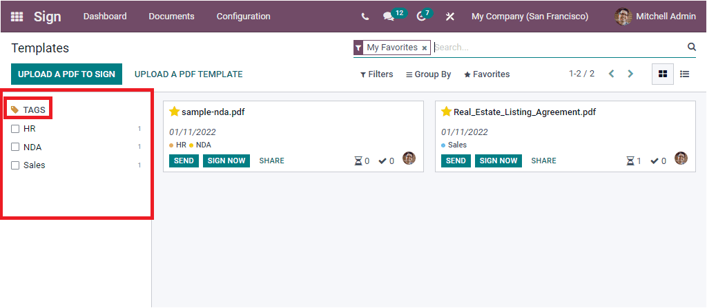Screen dimensions: 707x308
Task: Check the HR tag checkbox
Action: click(15, 129)
